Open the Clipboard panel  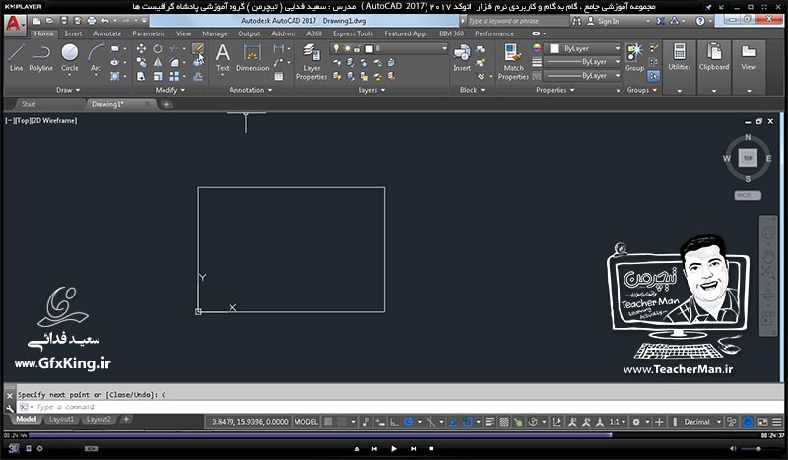click(713, 67)
